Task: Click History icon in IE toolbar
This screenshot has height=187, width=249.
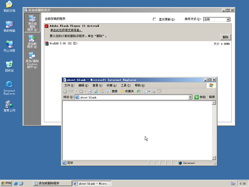Action: click(x=139, y=91)
